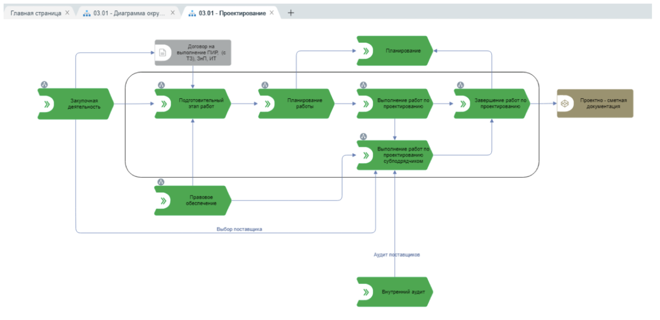Click decomposition icon above Планирование работы
This screenshot has width=660, height=320.
(265, 85)
